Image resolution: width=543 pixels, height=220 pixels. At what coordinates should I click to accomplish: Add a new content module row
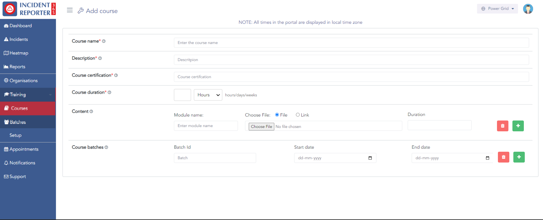pyautogui.click(x=518, y=126)
